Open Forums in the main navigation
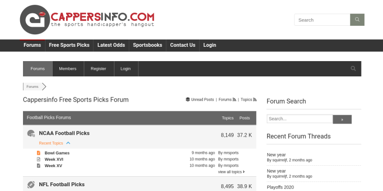 coord(32,45)
